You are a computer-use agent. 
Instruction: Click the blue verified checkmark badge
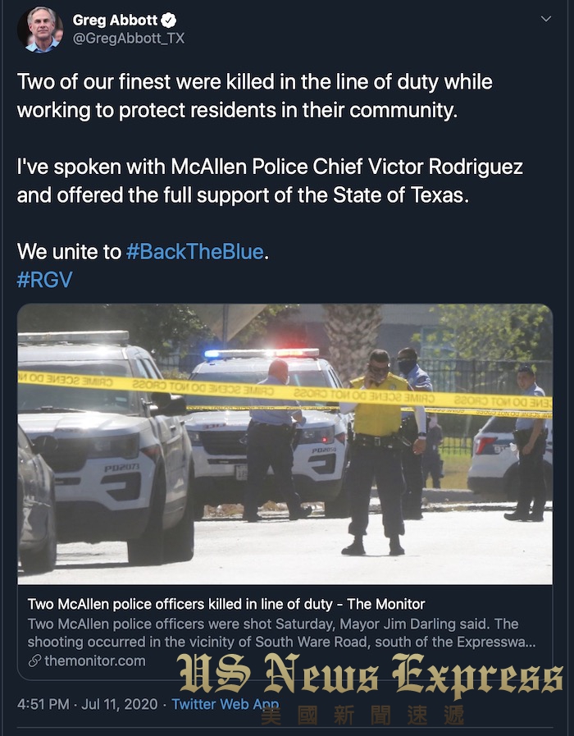click(169, 21)
